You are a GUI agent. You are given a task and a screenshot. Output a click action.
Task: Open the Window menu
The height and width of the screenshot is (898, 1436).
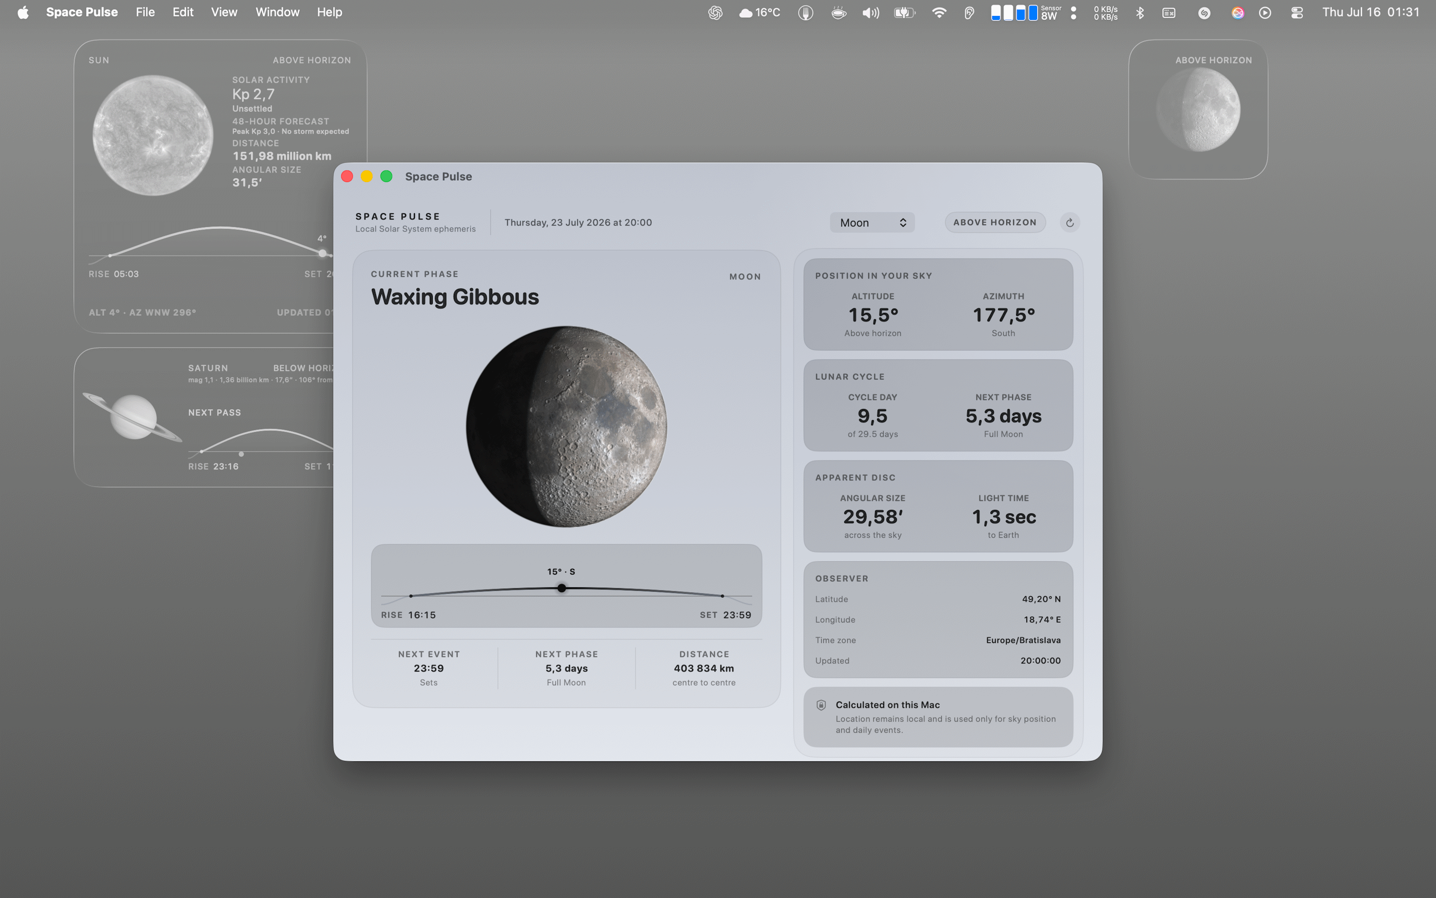277,12
